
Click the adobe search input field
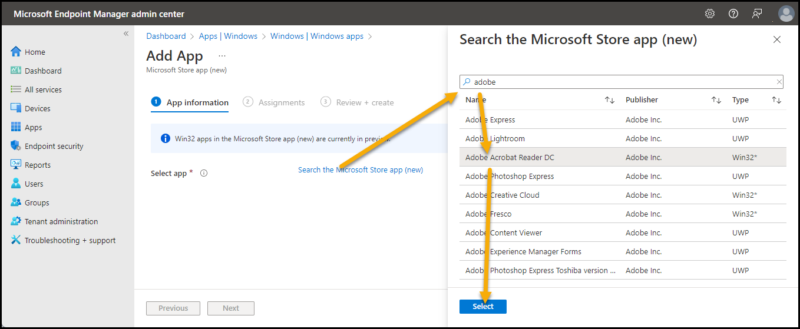pos(622,82)
